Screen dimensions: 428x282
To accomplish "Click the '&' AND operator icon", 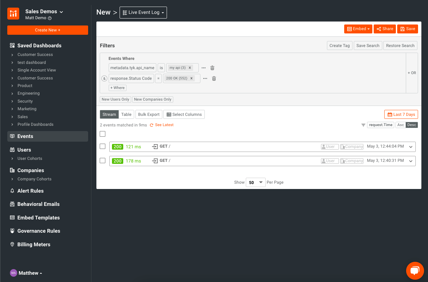I will (x=104, y=78).
